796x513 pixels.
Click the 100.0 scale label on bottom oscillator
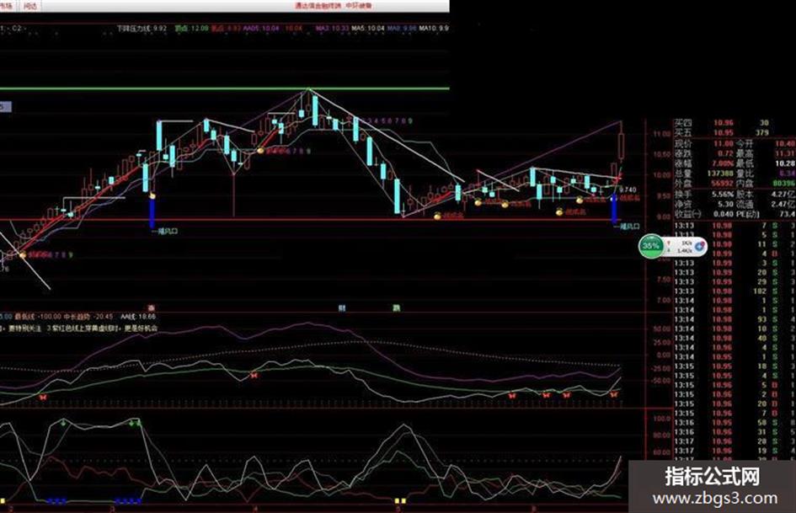point(662,419)
